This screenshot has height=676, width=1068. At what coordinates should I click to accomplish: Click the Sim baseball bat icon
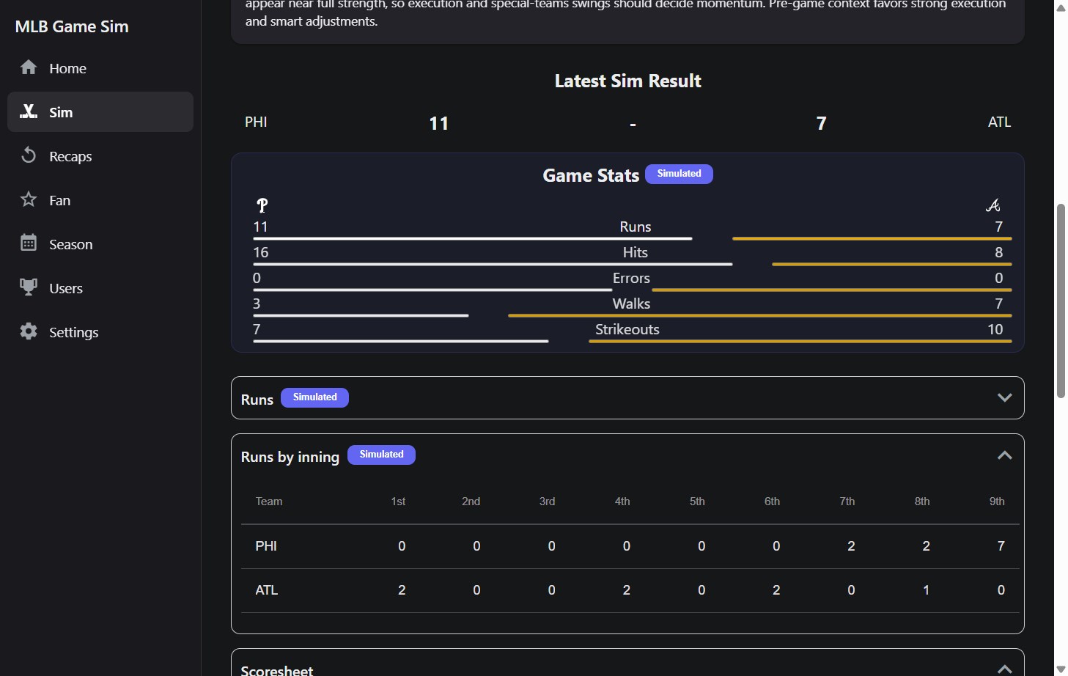point(29,111)
